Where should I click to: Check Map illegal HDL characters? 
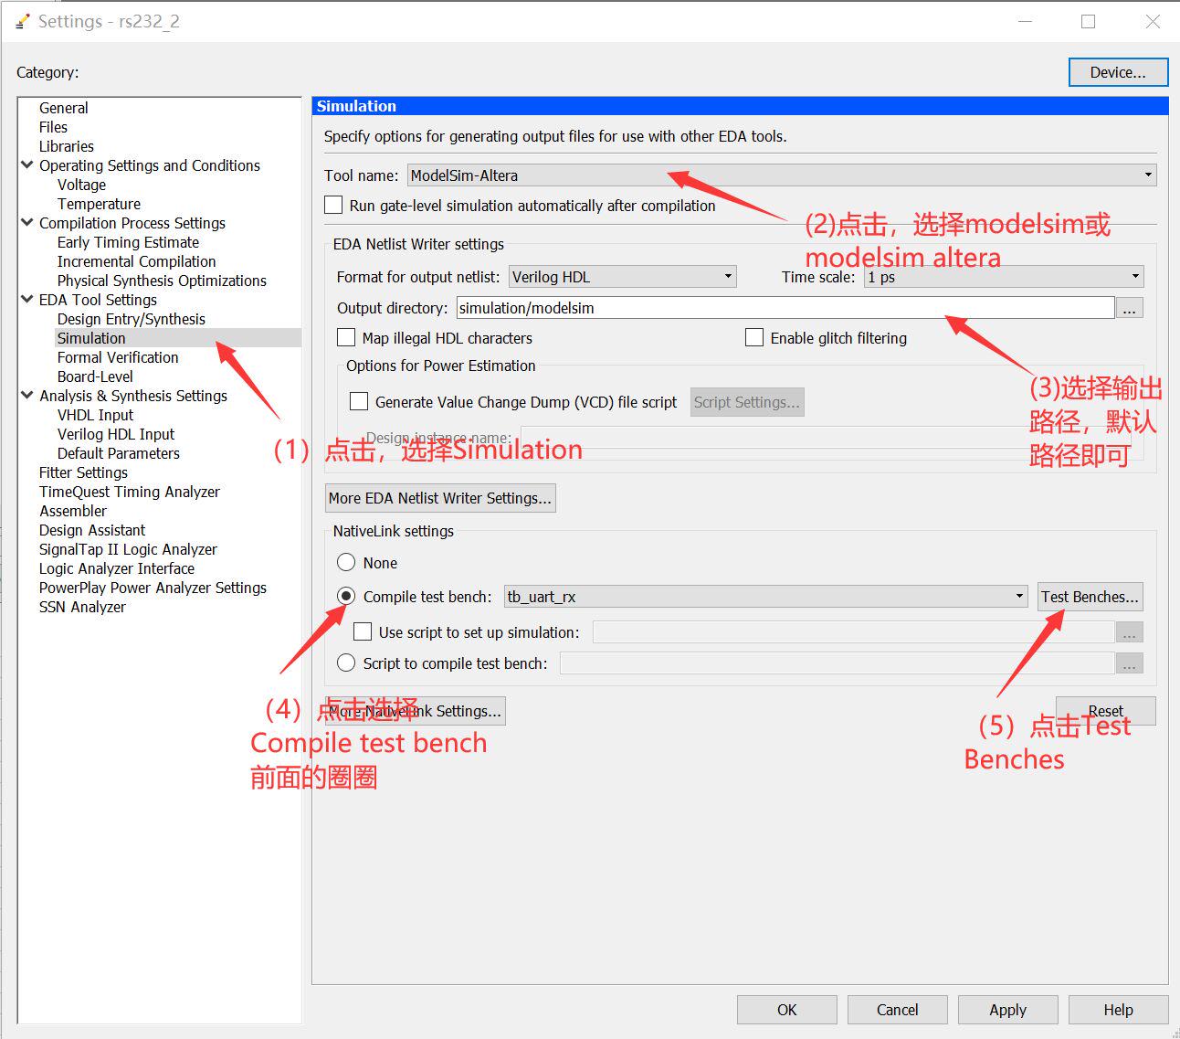tap(346, 337)
